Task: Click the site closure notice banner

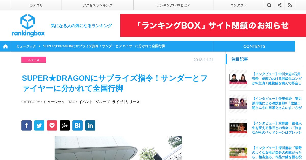Action: pyautogui.click(x=213, y=25)
